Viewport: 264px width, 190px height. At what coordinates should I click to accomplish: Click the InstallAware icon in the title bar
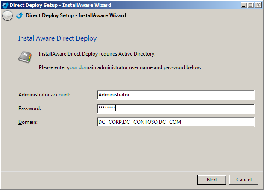tap(5, 5)
